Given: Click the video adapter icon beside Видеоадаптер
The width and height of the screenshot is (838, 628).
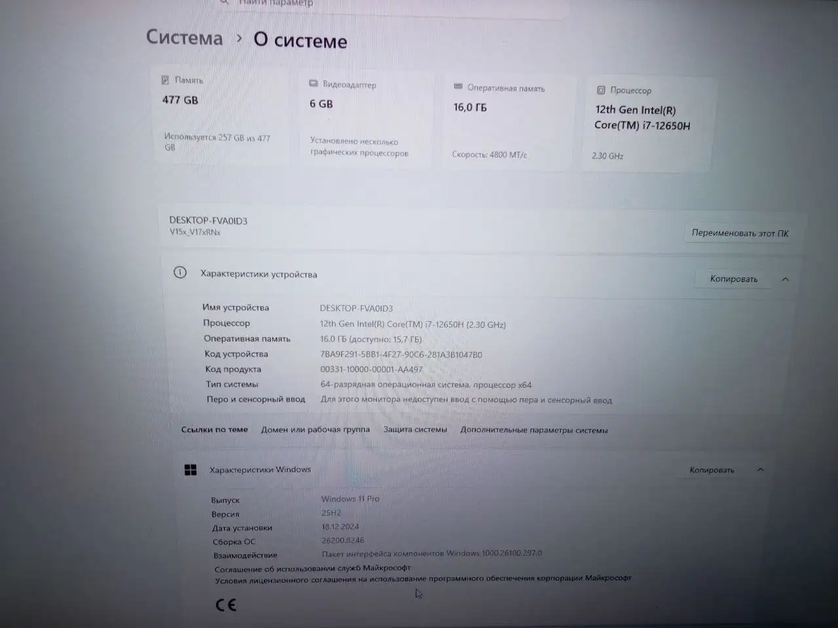Looking at the screenshot, I should [x=313, y=84].
